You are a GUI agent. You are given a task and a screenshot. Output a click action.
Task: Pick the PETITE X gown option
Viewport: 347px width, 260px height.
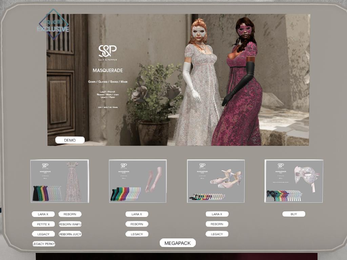pyautogui.click(x=43, y=224)
